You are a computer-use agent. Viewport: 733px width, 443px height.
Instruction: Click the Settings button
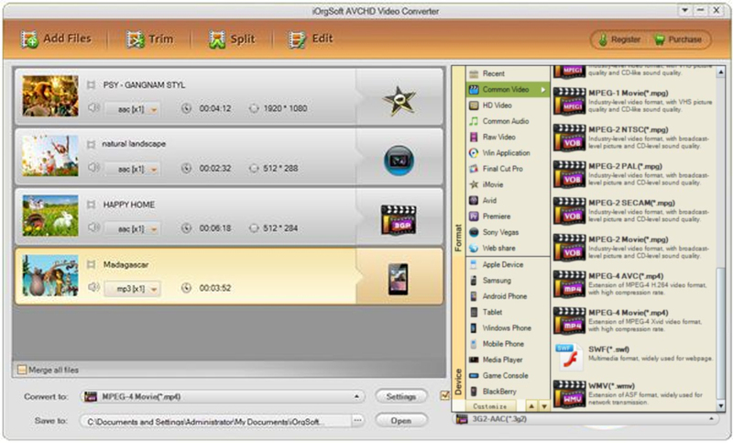click(x=401, y=397)
